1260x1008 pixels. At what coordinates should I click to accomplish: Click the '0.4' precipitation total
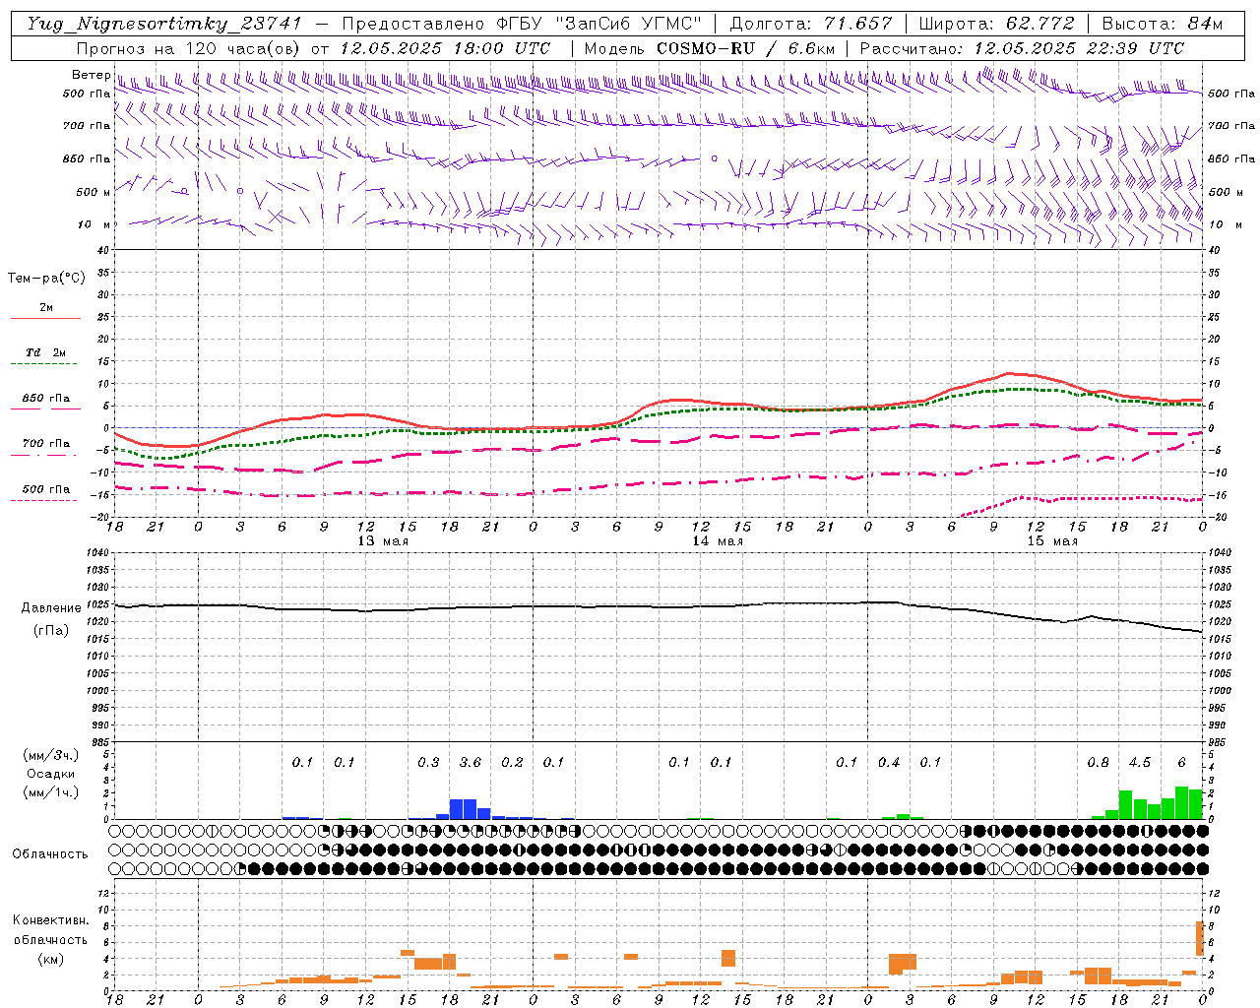pos(889,762)
